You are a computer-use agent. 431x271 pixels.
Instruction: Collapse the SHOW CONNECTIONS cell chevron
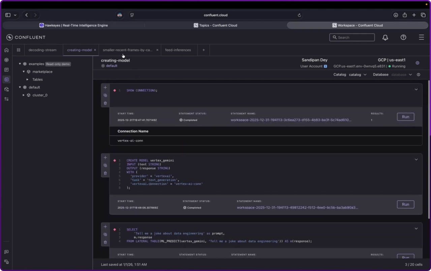tap(416, 89)
